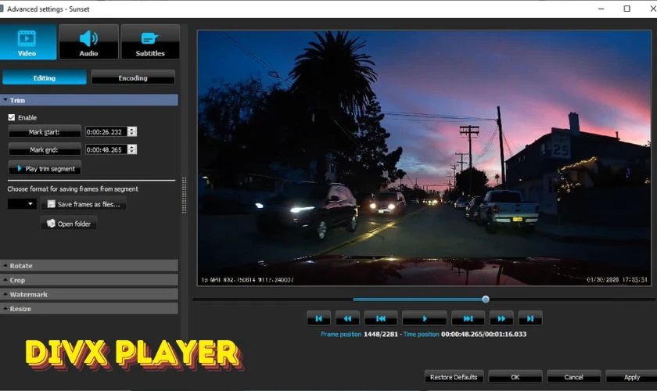Adjust the Mark start time spinner
Image resolution: width=657 pixels, height=391 pixels.
pyautogui.click(x=132, y=131)
